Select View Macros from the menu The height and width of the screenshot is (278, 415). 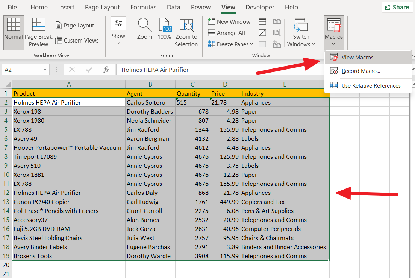pos(357,58)
